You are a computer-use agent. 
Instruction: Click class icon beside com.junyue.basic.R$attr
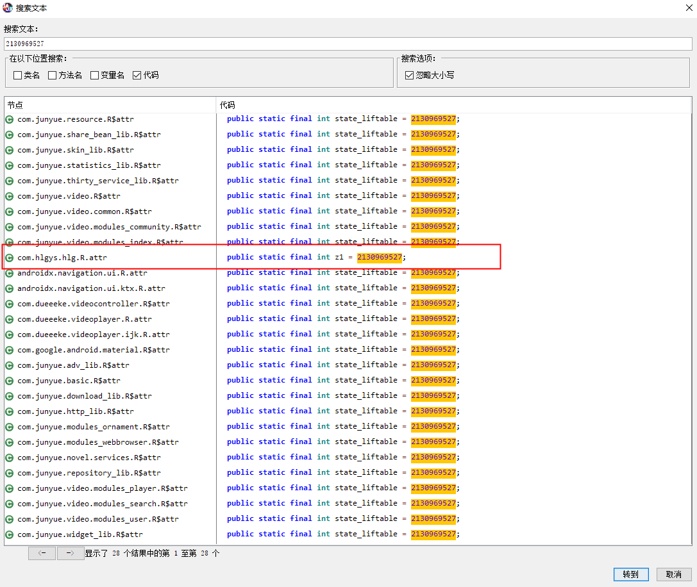pos(10,381)
